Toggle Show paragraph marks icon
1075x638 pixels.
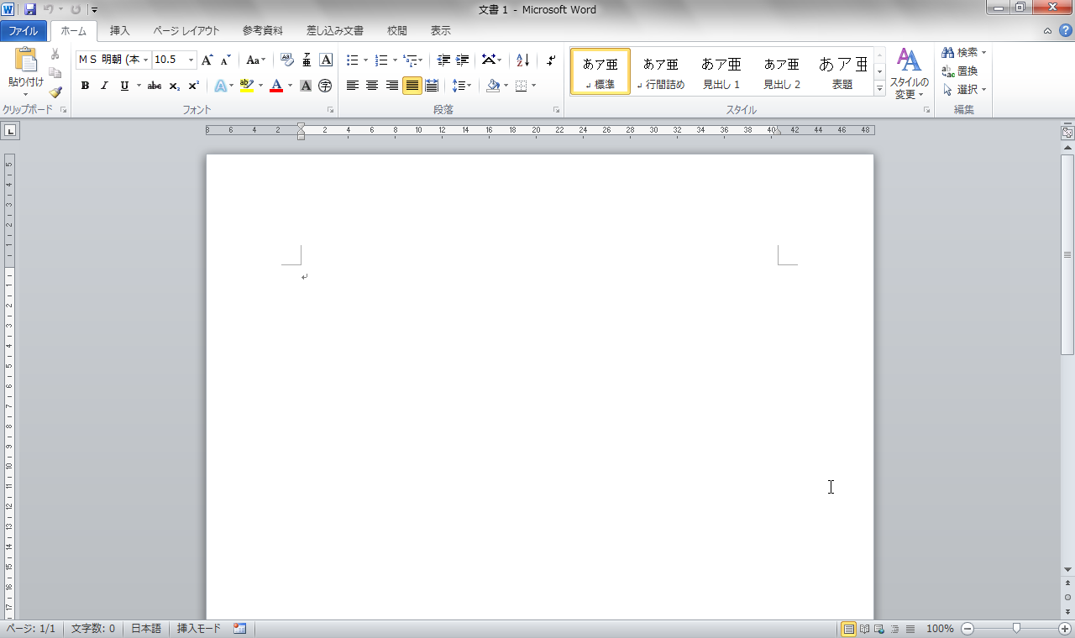[x=551, y=60]
